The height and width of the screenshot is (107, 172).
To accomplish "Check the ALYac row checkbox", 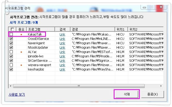I will pos(11,52).
